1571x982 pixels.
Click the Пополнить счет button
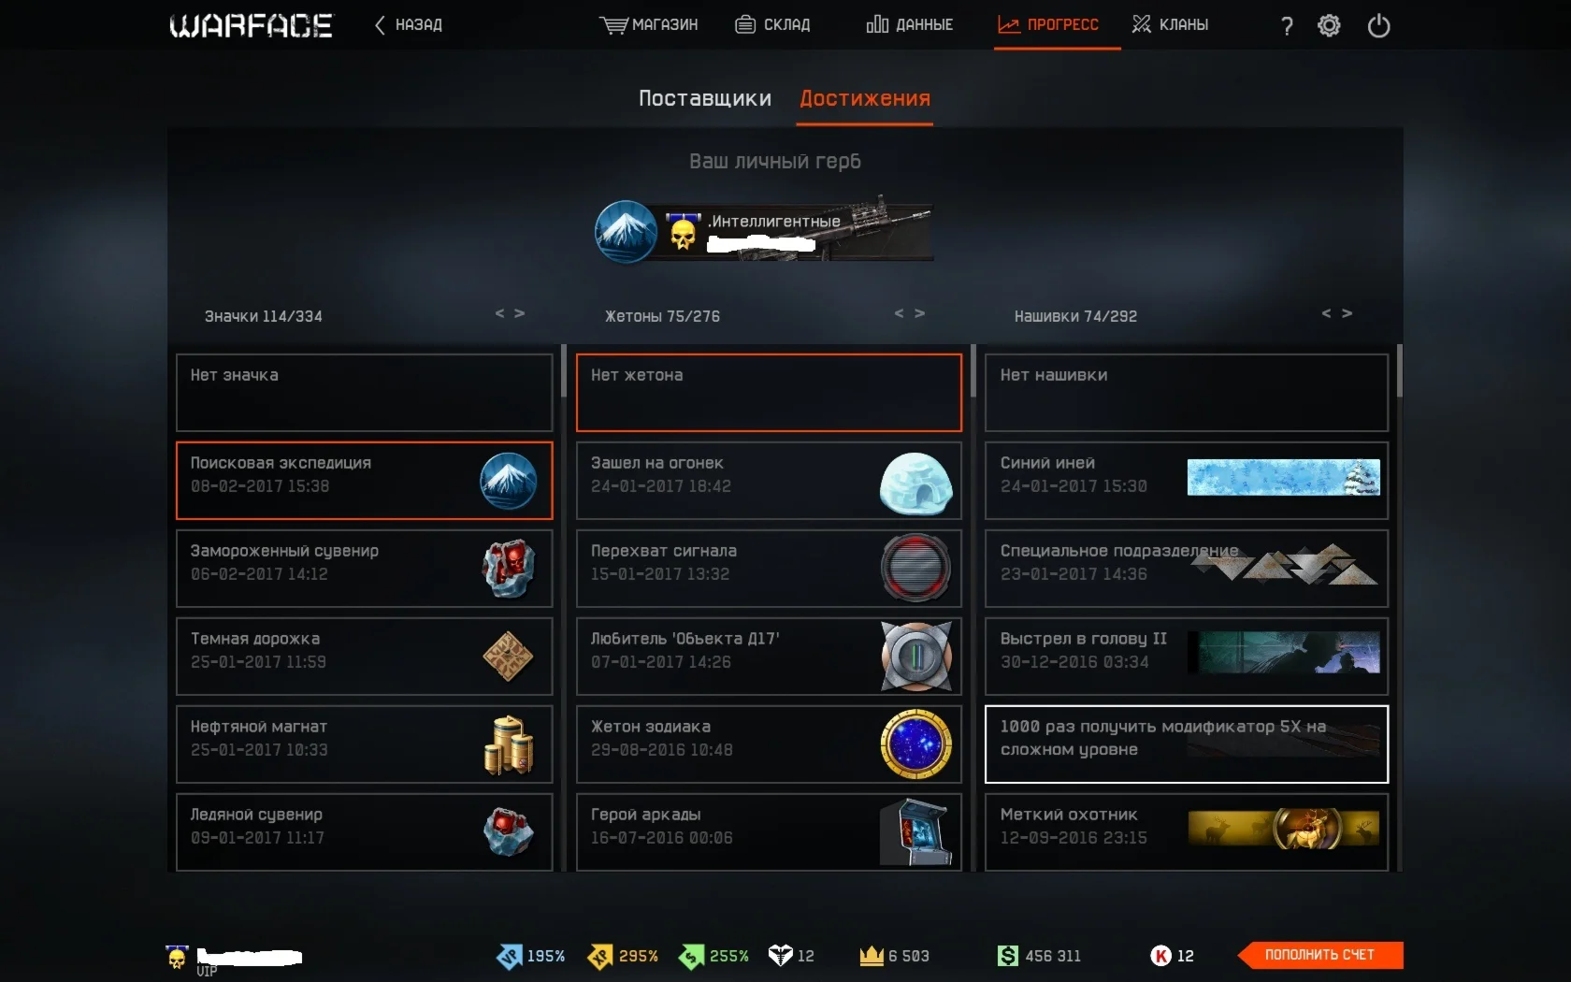(1319, 955)
